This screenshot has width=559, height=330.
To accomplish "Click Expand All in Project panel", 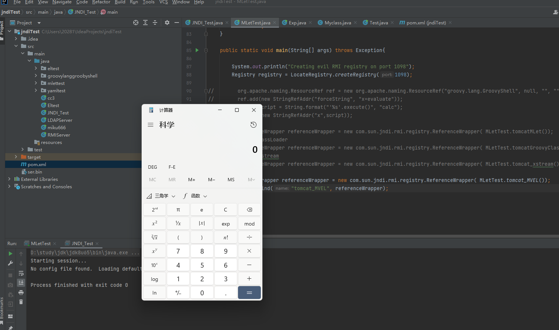I will 145,23.
